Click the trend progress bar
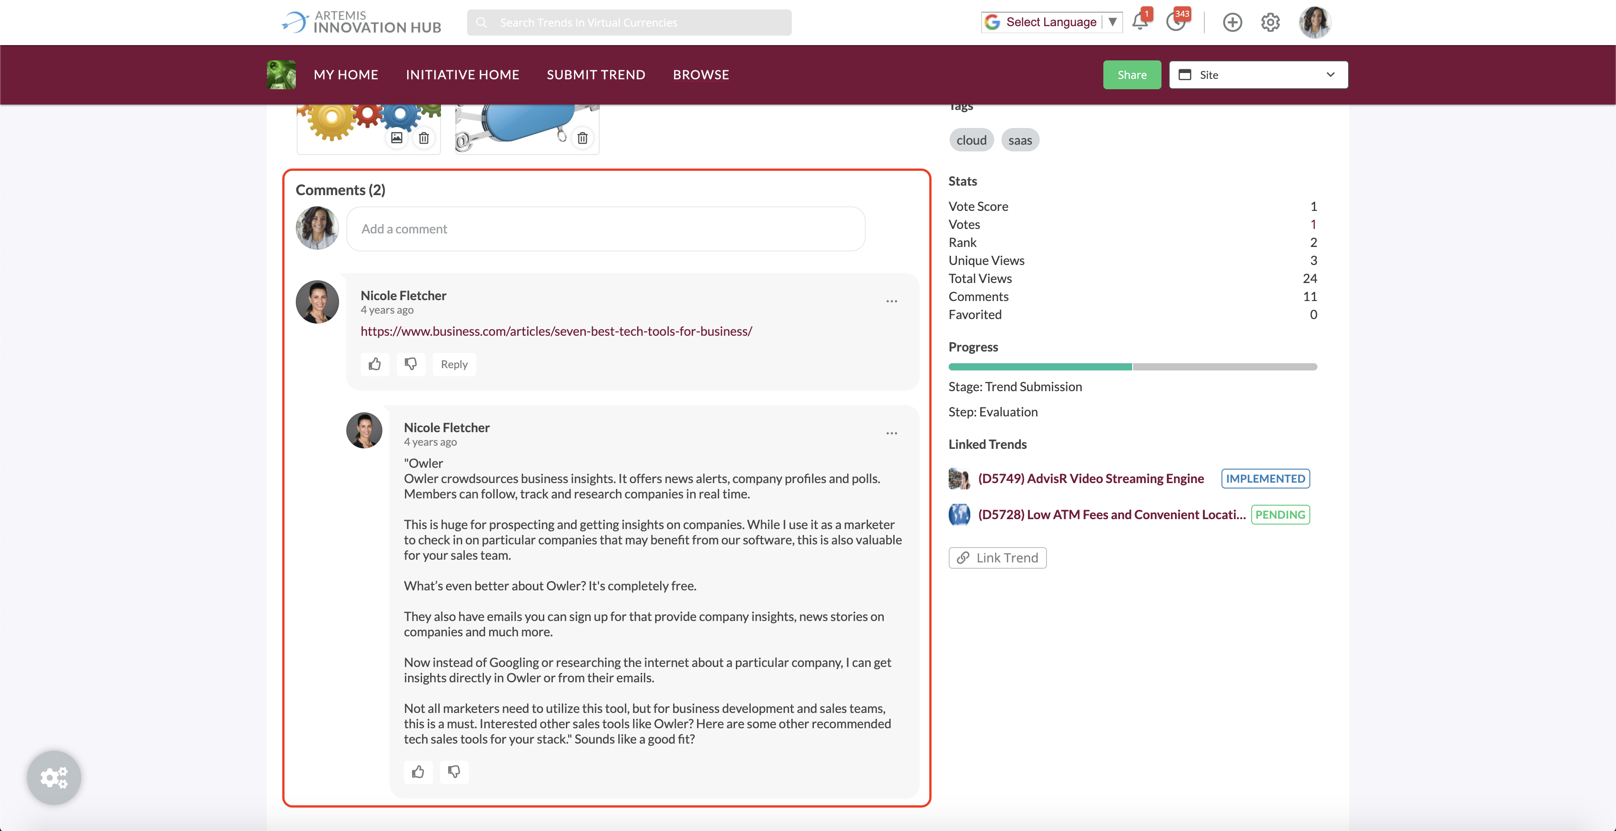The height and width of the screenshot is (831, 1616). (1132, 367)
